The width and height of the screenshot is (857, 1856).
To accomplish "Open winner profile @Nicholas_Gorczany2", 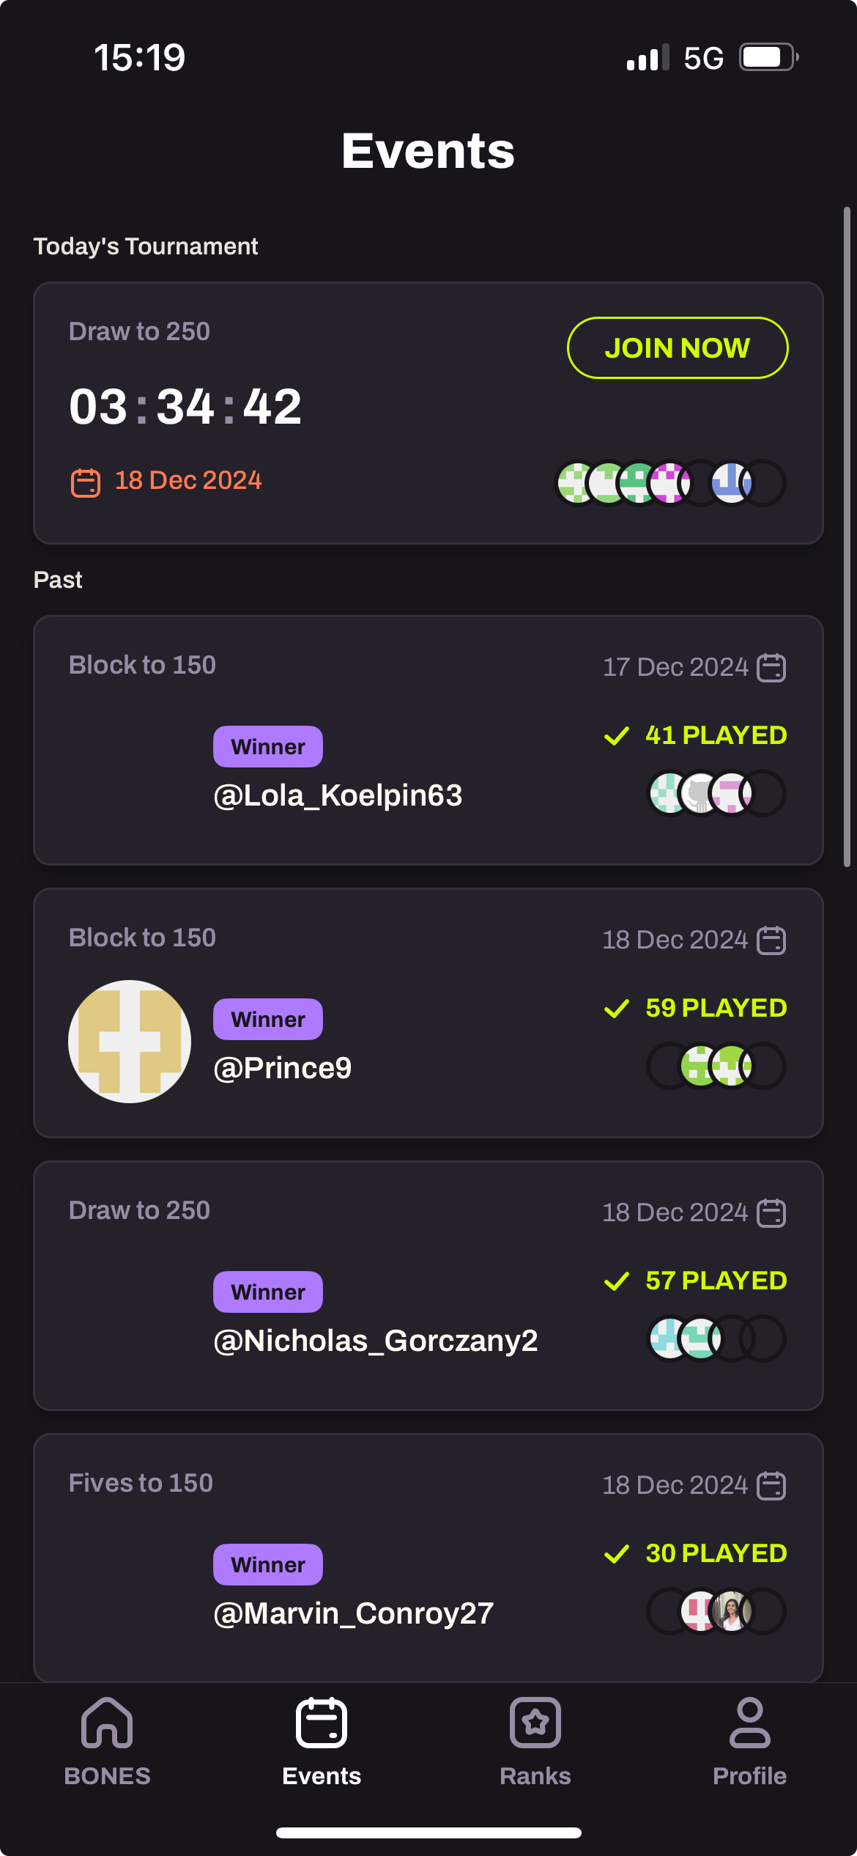I will [375, 1341].
